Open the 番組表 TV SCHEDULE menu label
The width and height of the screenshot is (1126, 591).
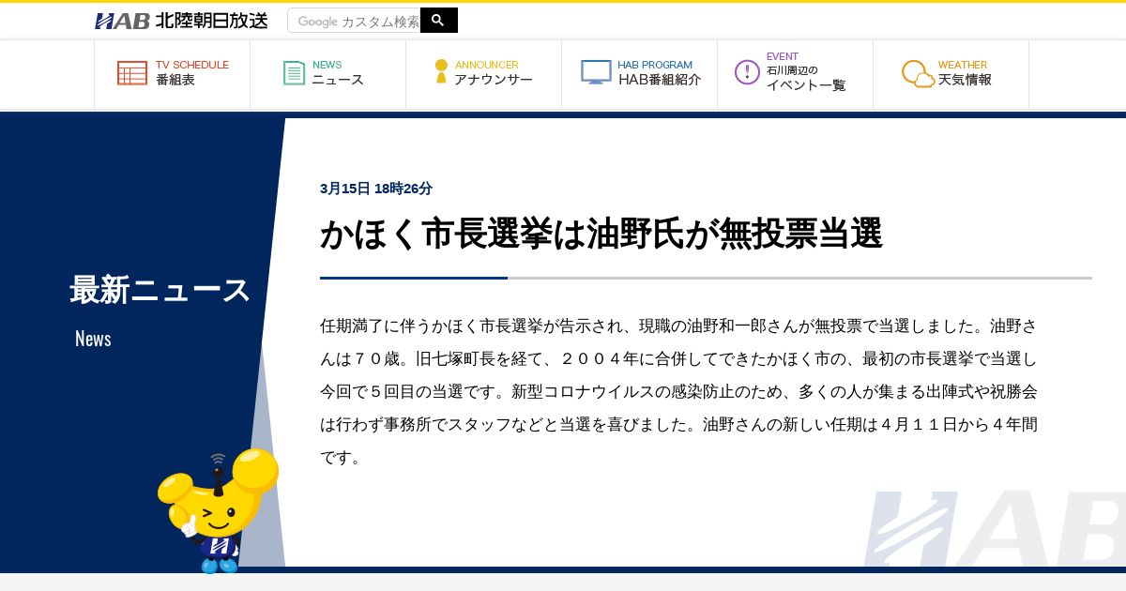pos(192,72)
